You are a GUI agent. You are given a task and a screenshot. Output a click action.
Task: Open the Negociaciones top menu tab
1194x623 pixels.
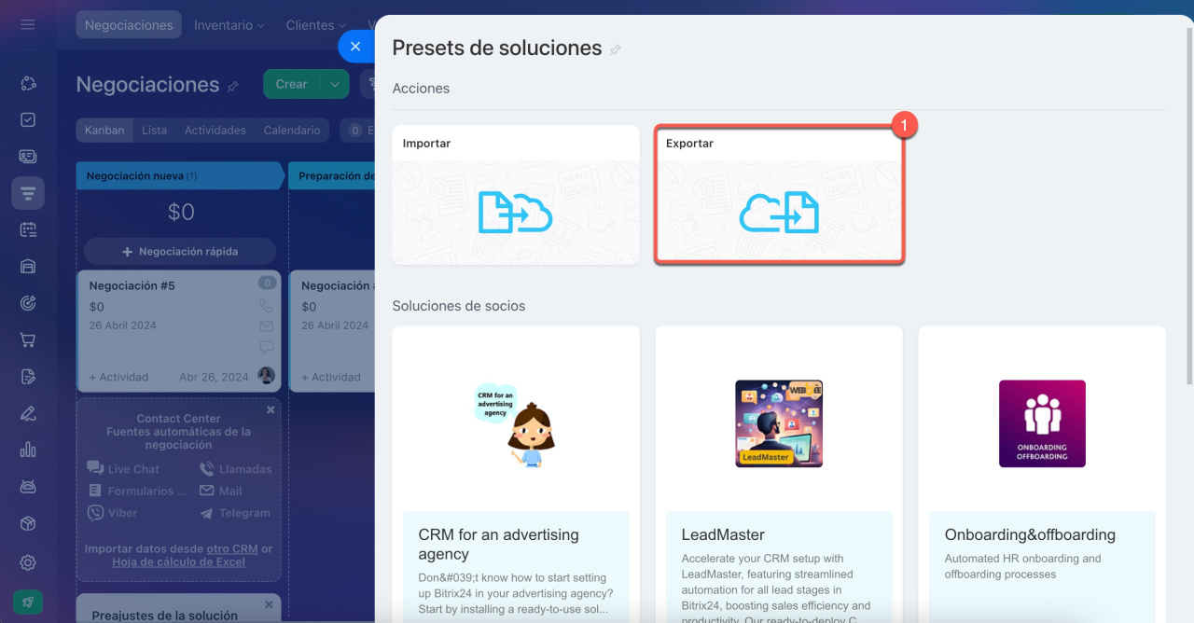(x=129, y=25)
